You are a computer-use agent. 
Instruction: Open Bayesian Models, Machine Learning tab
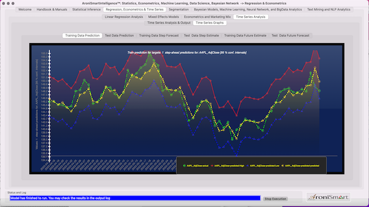click(248, 10)
